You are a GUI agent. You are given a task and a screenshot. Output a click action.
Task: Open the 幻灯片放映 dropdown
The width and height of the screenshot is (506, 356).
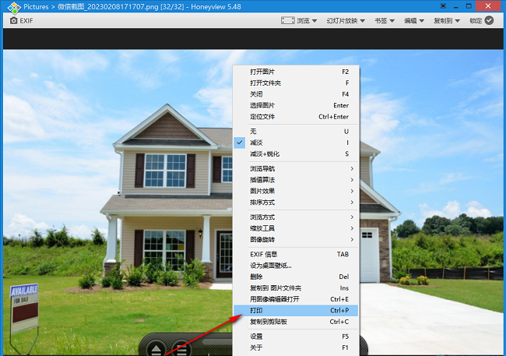tap(348, 20)
